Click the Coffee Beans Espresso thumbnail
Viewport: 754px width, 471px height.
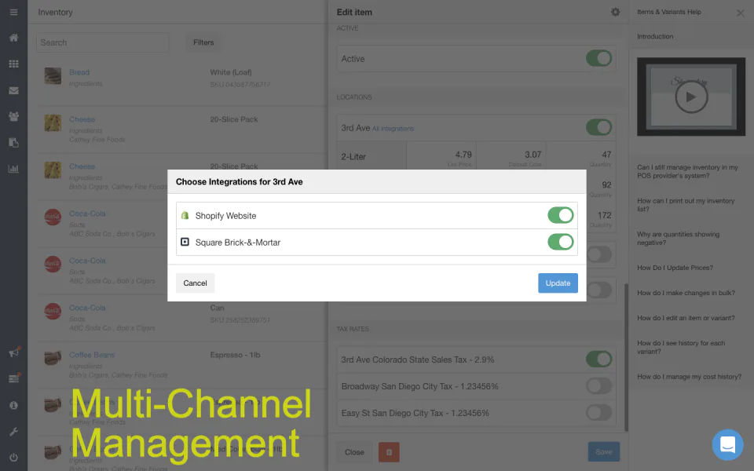point(53,359)
